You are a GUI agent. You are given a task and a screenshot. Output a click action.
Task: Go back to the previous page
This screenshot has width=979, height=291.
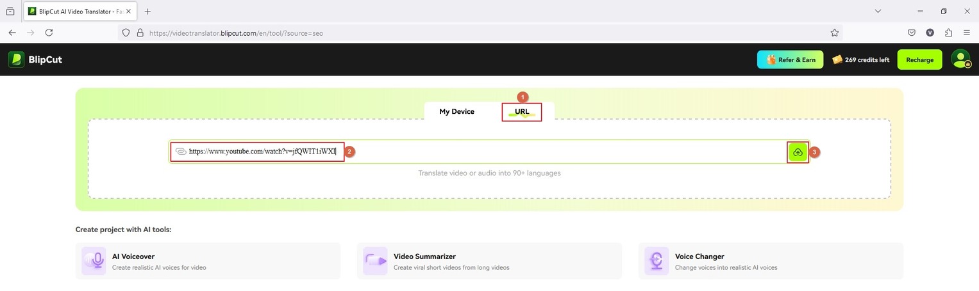(x=12, y=33)
